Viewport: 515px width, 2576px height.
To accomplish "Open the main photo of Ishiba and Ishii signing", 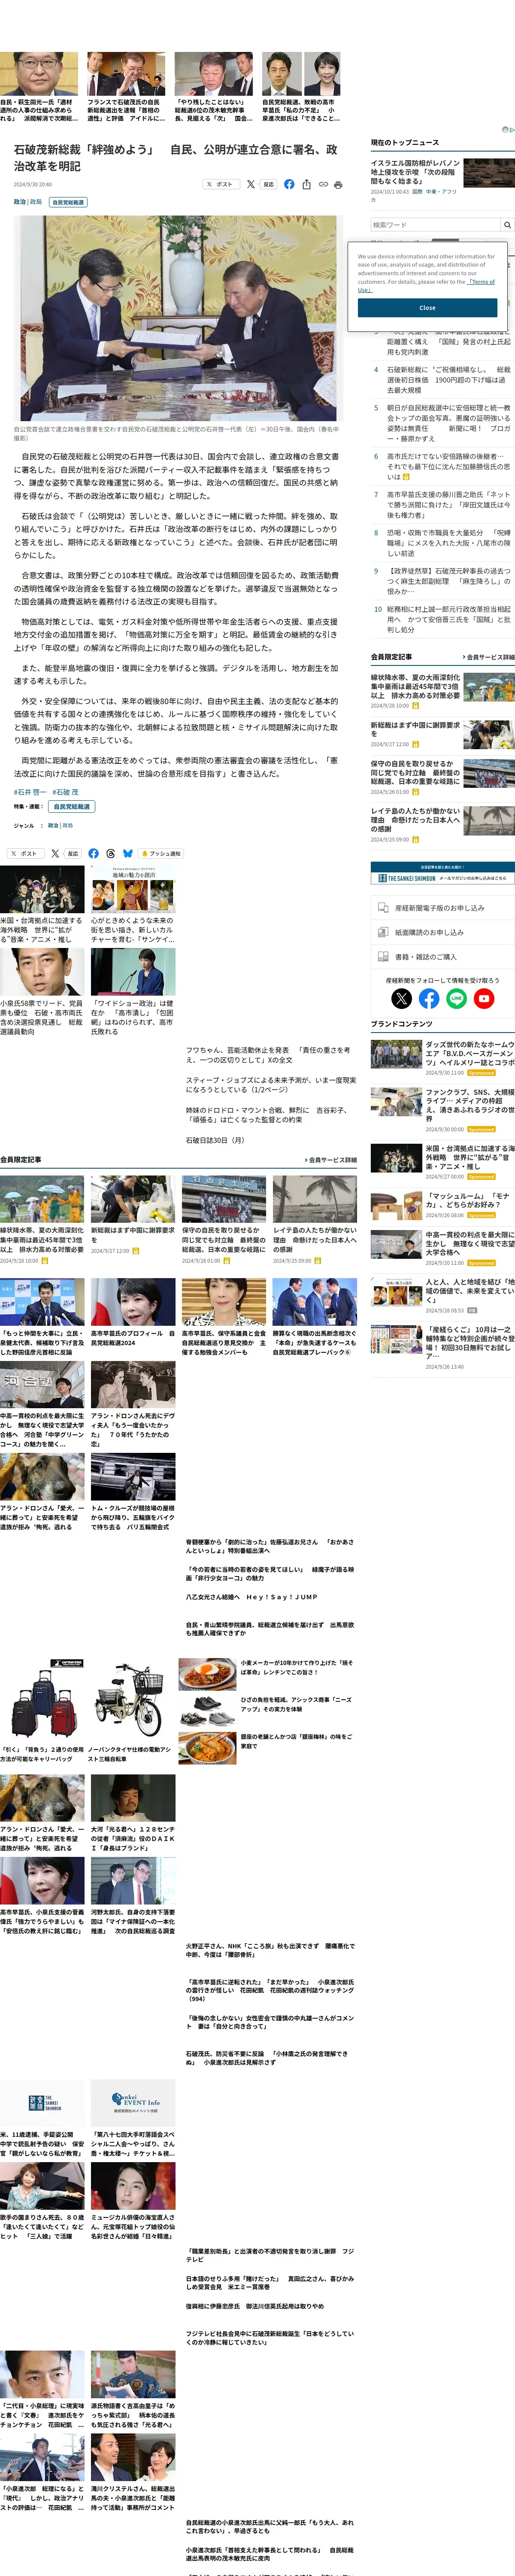I will [x=178, y=318].
